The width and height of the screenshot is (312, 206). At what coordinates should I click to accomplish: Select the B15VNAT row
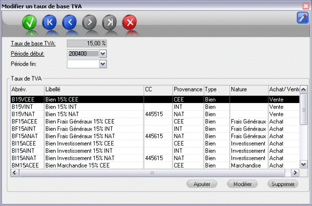[155, 114]
